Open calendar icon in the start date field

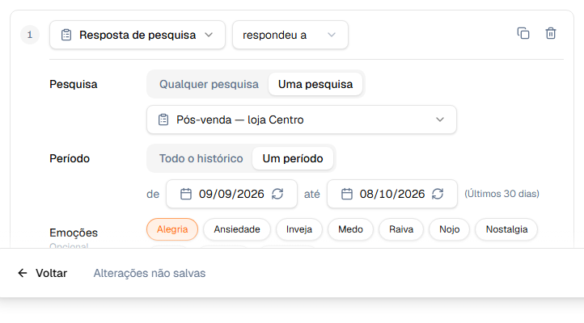186,194
